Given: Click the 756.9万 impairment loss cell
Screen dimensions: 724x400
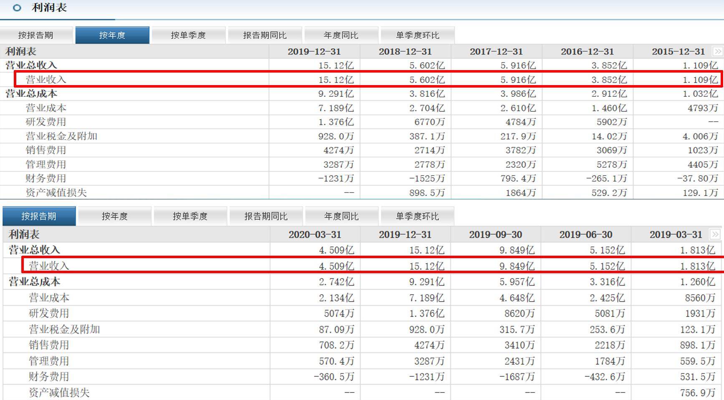Looking at the screenshot, I should [x=697, y=392].
